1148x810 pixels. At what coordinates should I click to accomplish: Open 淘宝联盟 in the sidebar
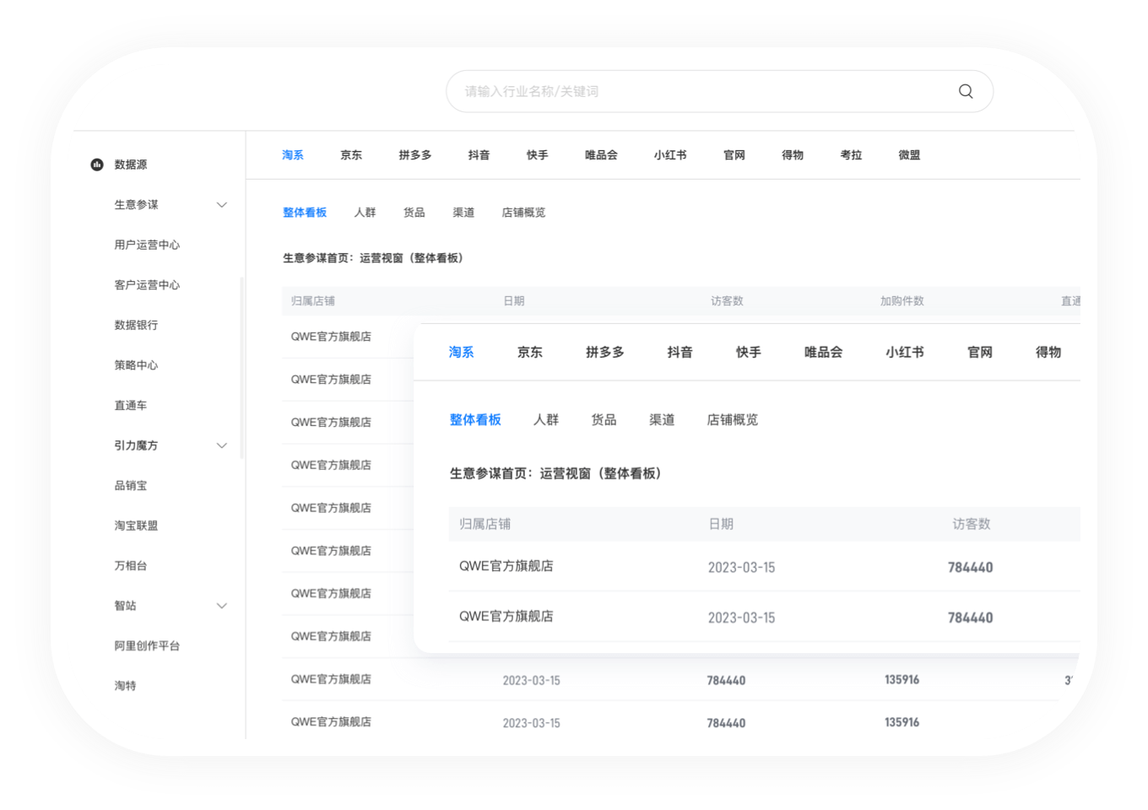point(136,526)
